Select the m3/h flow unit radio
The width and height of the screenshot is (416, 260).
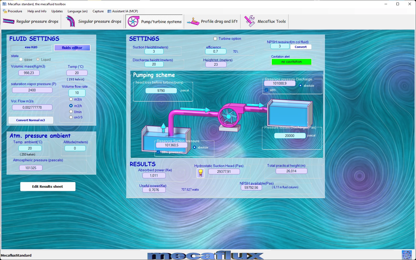[x=71, y=106]
